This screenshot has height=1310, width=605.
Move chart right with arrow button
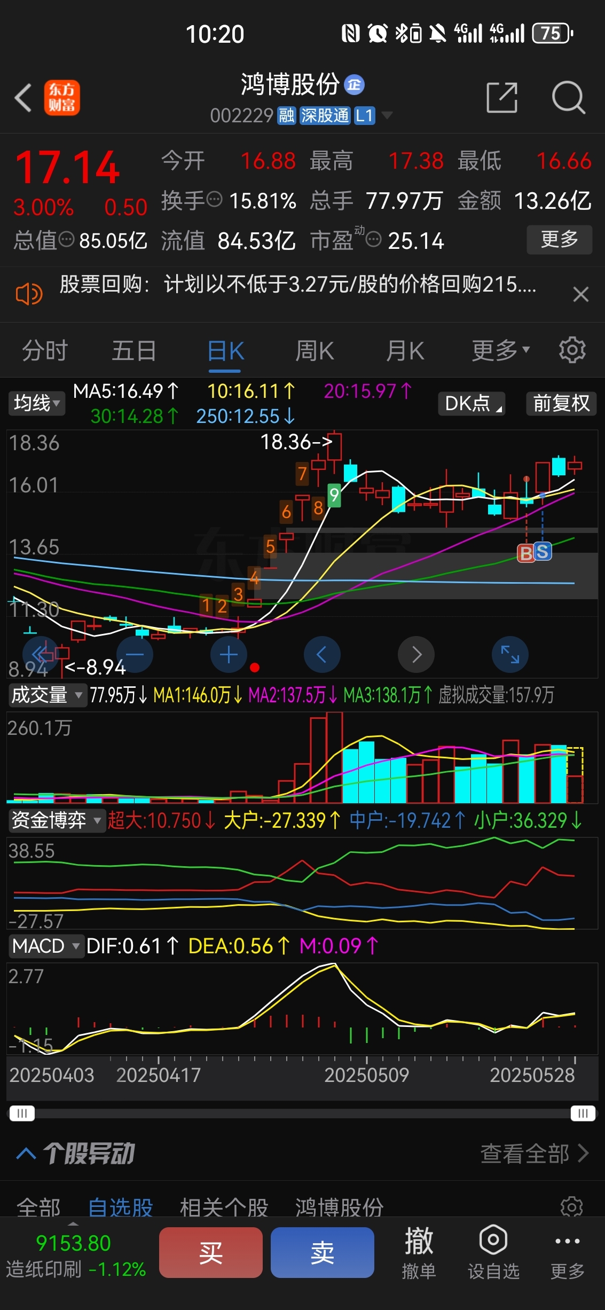click(x=416, y=654)
